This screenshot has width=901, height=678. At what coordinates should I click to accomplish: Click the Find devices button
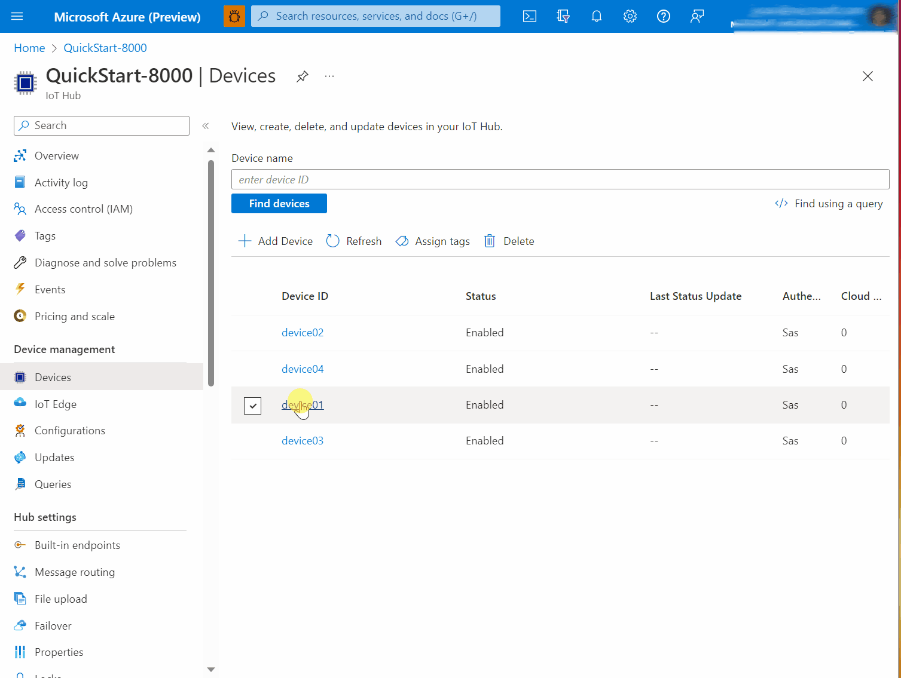pos(279,204)
